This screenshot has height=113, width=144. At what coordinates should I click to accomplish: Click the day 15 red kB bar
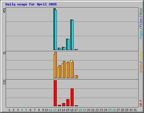[68, 103]
